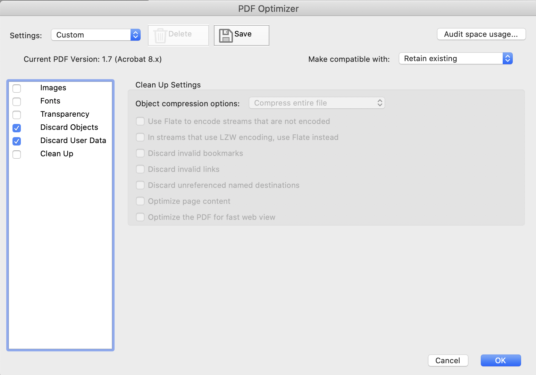536x375 pixels.
Task: Select Transparency in the category list
Action: click(65, 114)
